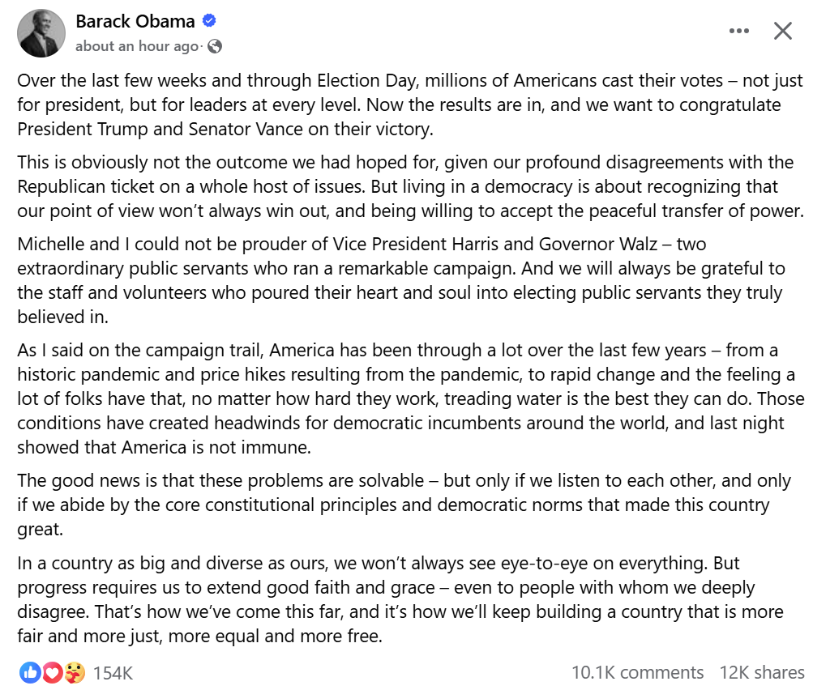View the 154K reactions count
This screenshot has height=690, width=813.
pos(113,673)
